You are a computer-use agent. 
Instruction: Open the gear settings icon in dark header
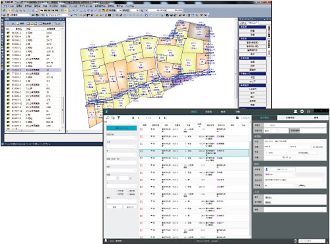[x=302, y=112]
